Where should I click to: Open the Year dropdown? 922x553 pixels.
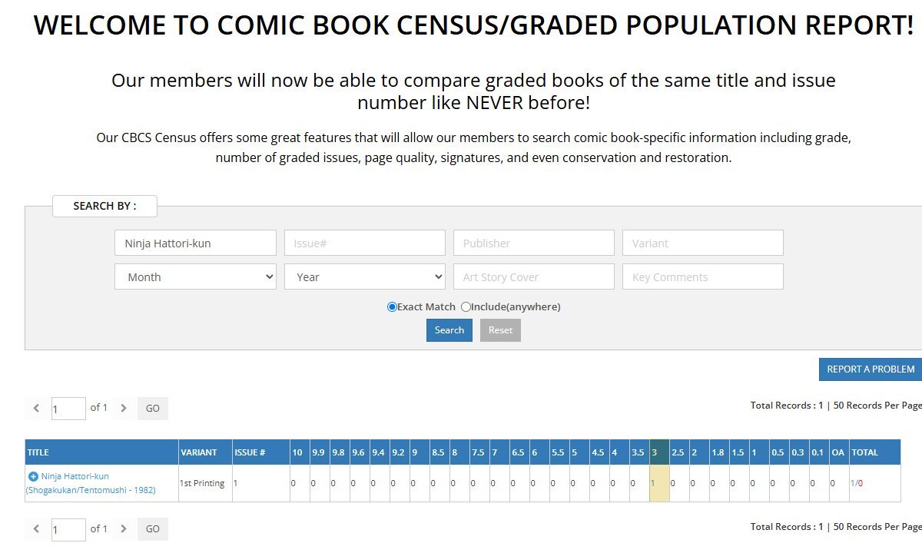(364, 277)
